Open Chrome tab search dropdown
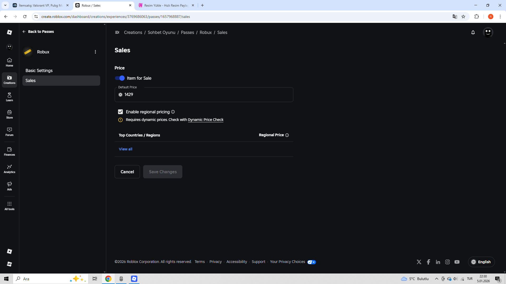The image size is (506, 284). (x=5, y=5)
